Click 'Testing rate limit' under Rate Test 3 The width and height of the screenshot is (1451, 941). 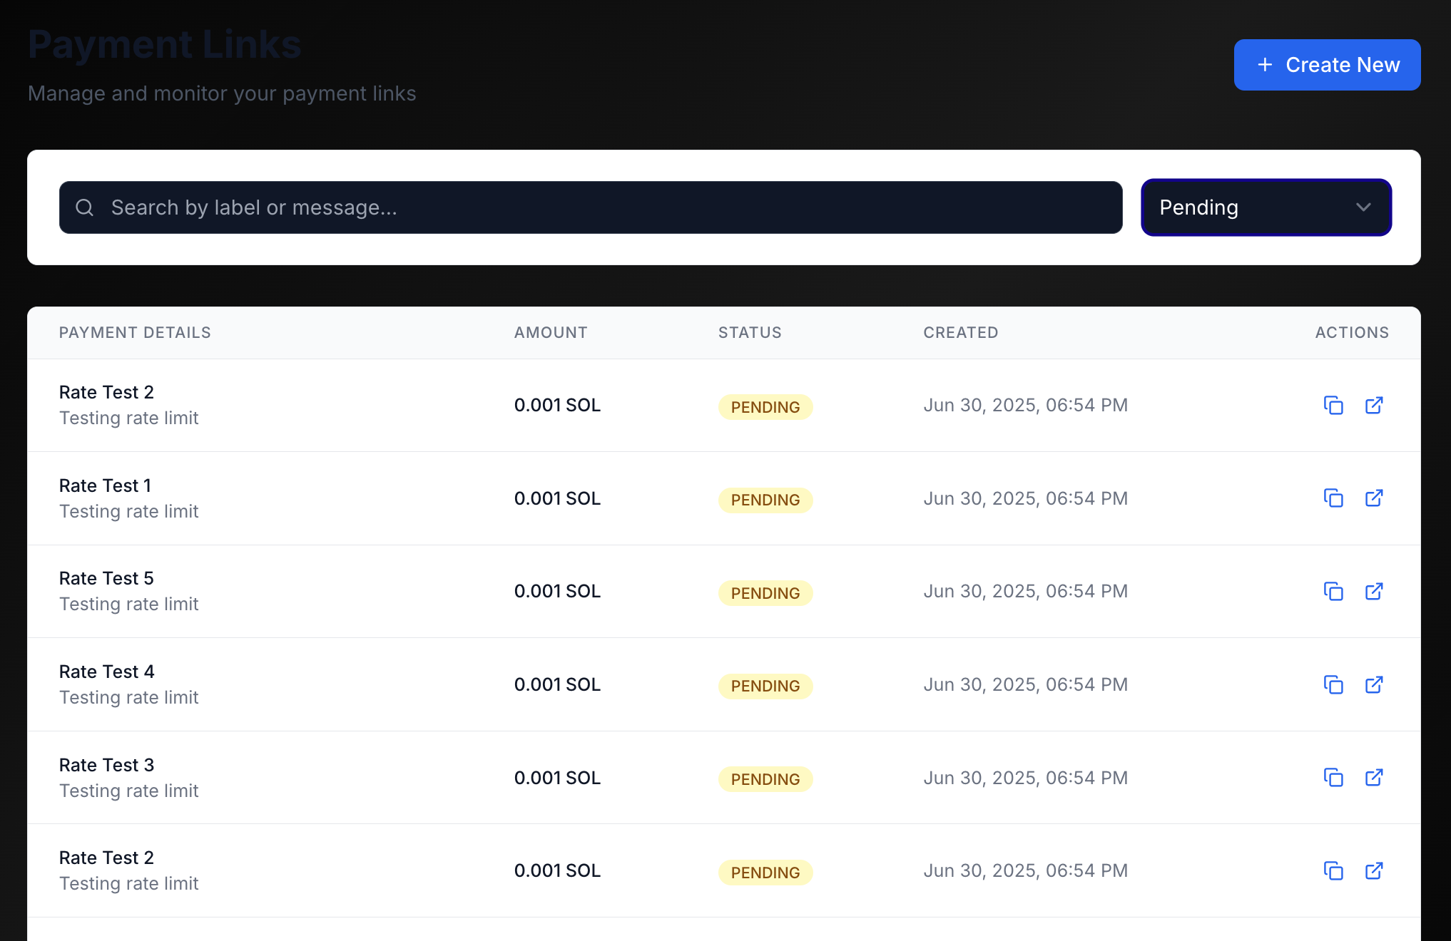pyautogui.click(x=128, y=791)
